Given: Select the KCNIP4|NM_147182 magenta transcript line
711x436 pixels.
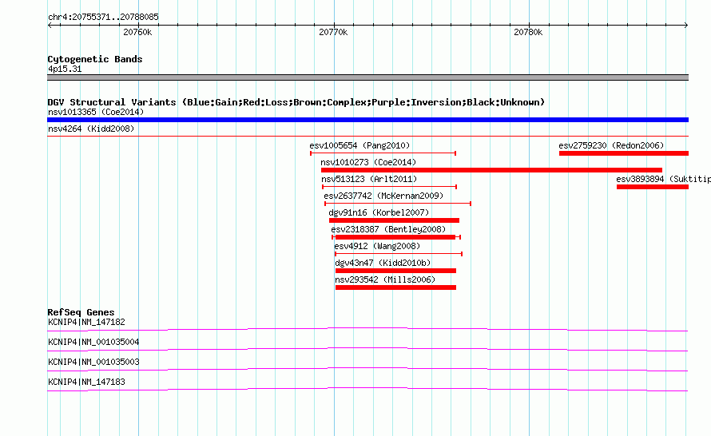Looking at the screenshot, I should tap(367, 330).
